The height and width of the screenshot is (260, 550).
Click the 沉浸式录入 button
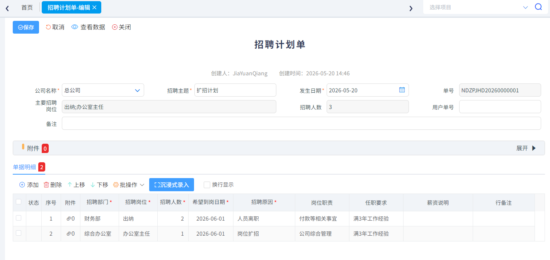pyautogui.click(x=172, y=185)
